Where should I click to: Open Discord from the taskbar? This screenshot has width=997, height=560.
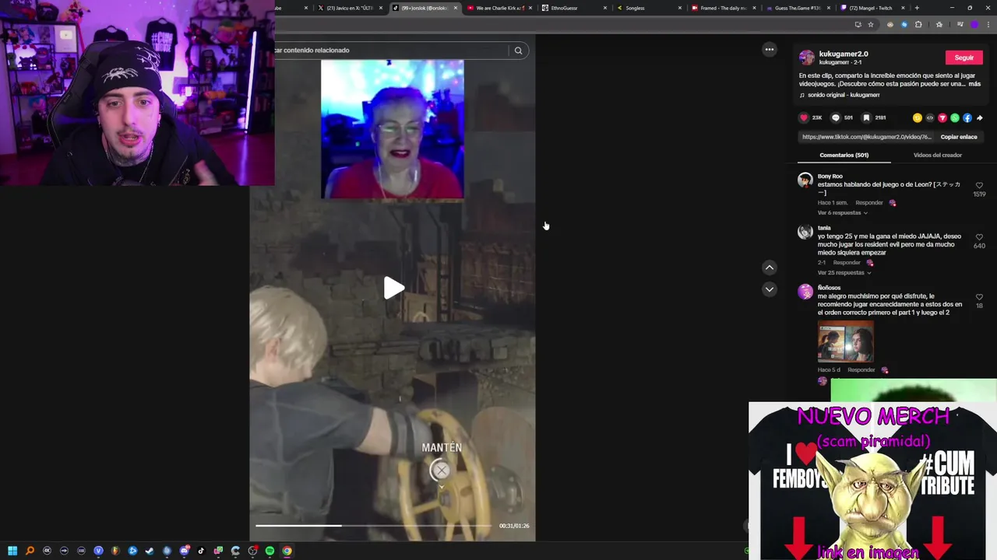[x=184, y=551]
